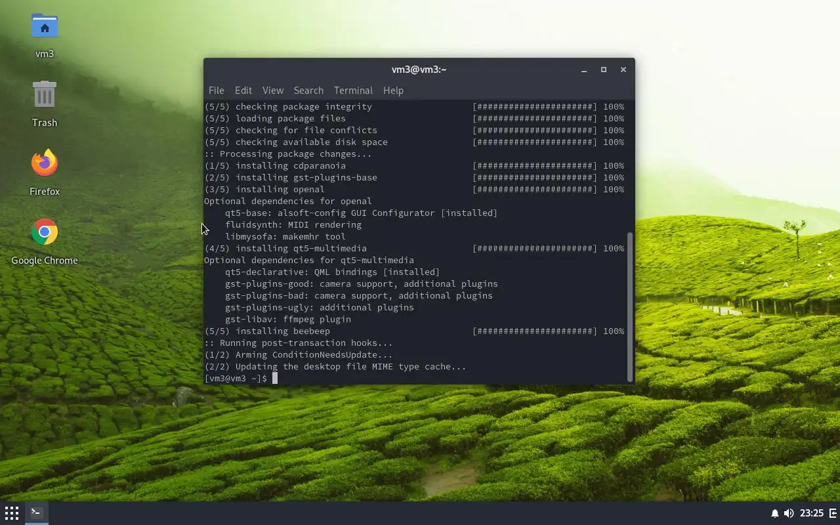The height and width of the screenshot is (525, 840).
Task: Open the Terminal menu in the menu bar
Action: tap(353, 91)
